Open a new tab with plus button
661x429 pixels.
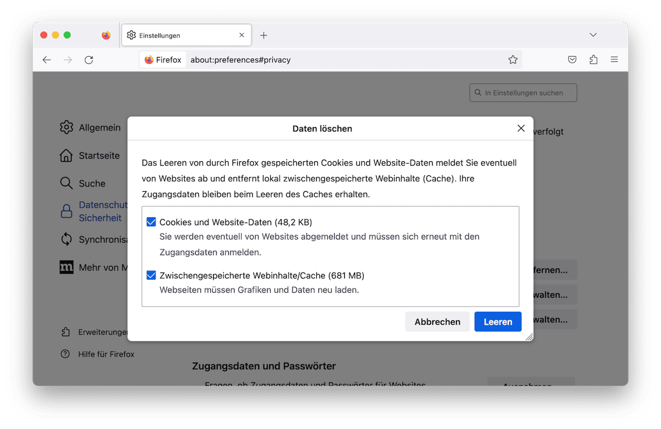click(264, 35)
